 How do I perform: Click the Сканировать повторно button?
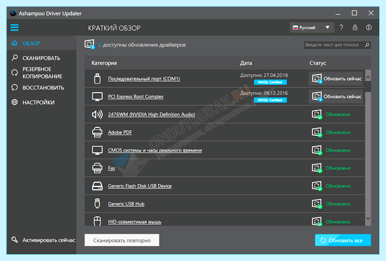(122, 240)
